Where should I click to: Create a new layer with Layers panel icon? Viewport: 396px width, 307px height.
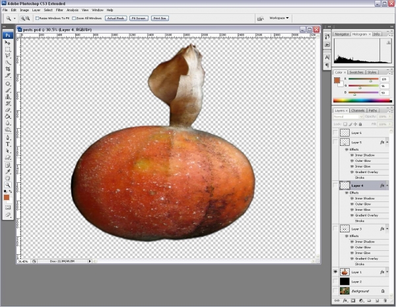click(x=377, y=300)
